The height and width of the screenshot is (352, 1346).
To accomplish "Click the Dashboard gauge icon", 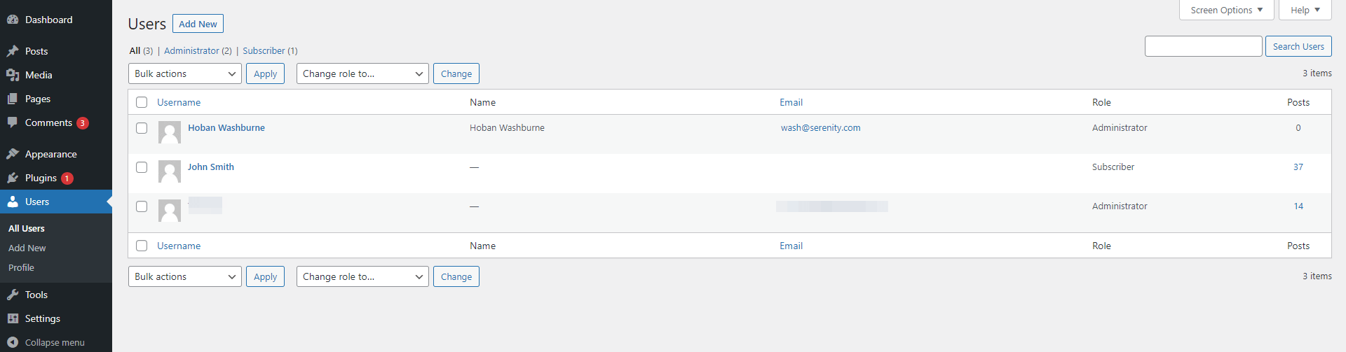I will point(13,20).
